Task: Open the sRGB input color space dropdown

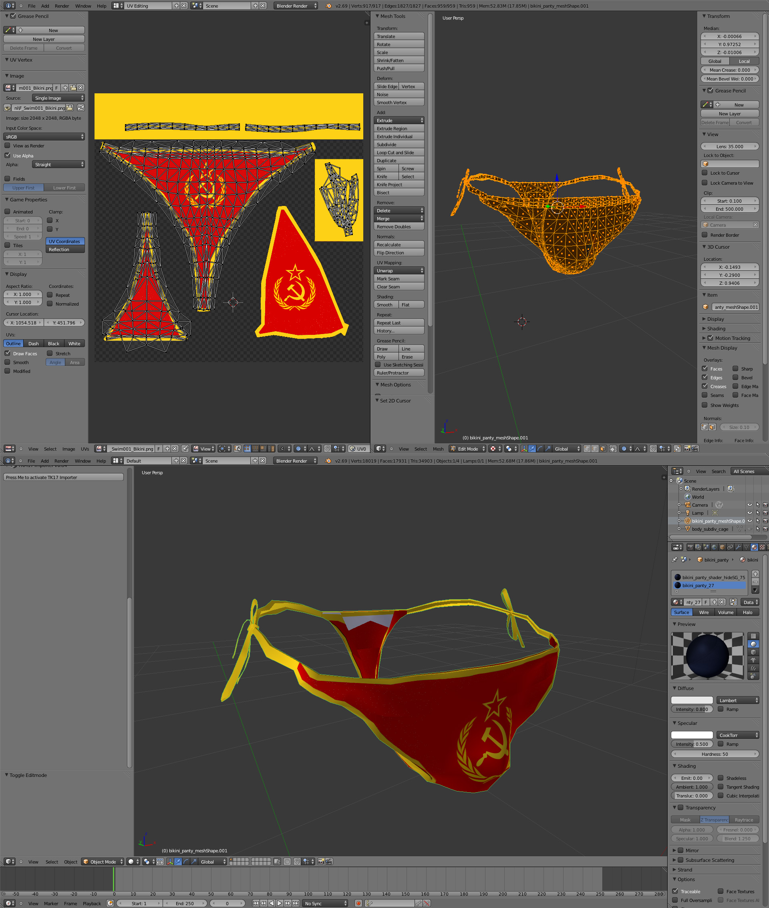Action: [x=44, y=137]
